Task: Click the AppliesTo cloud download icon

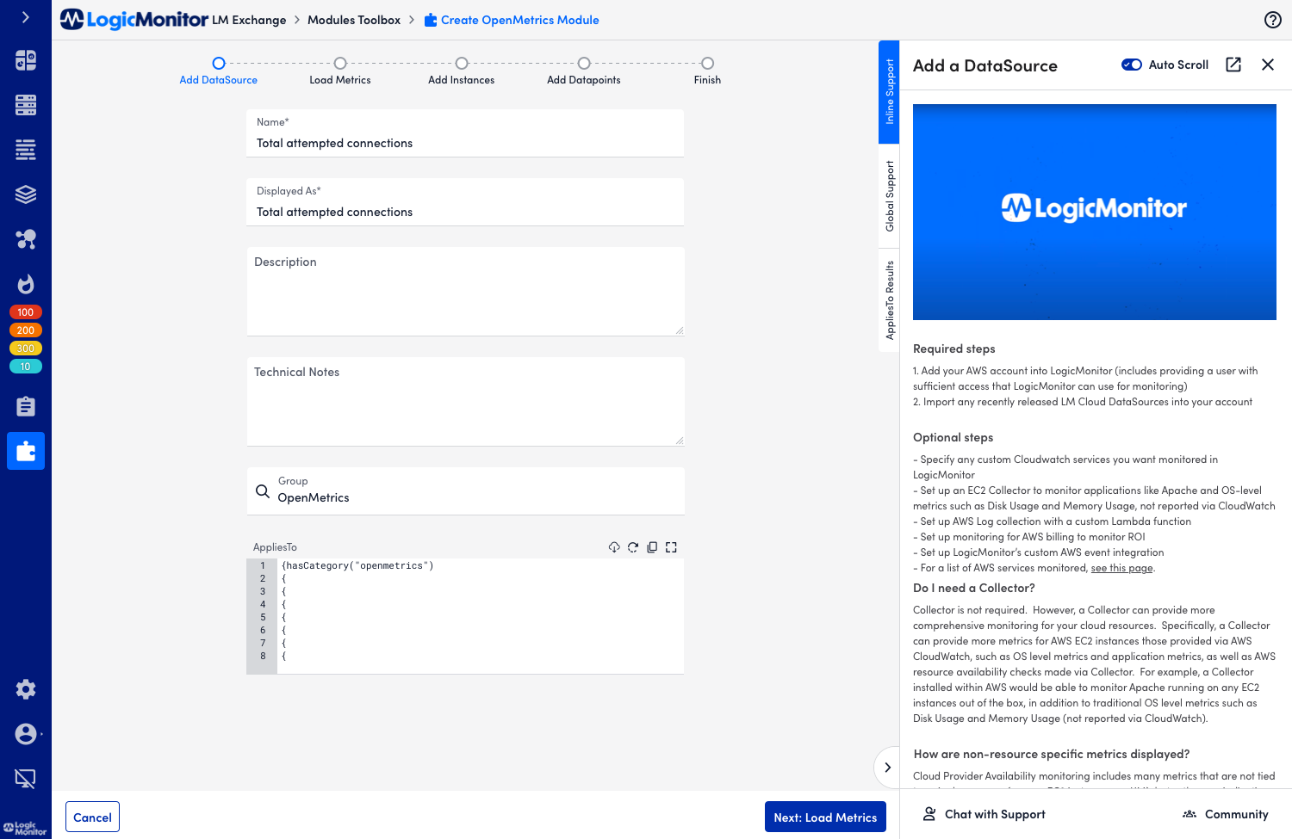Action: pos(614,547)
